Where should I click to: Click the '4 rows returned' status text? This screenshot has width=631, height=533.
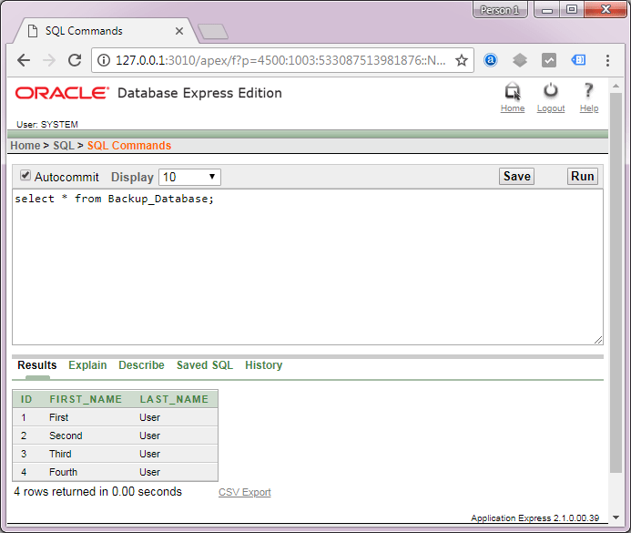97,491
